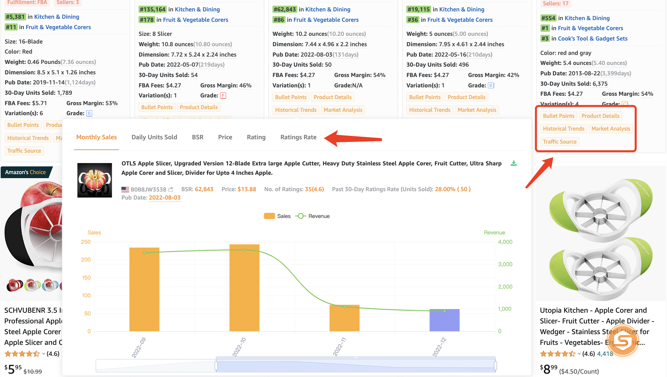Click the OTLS Apple Slicer product title text

tap(311, 168)
